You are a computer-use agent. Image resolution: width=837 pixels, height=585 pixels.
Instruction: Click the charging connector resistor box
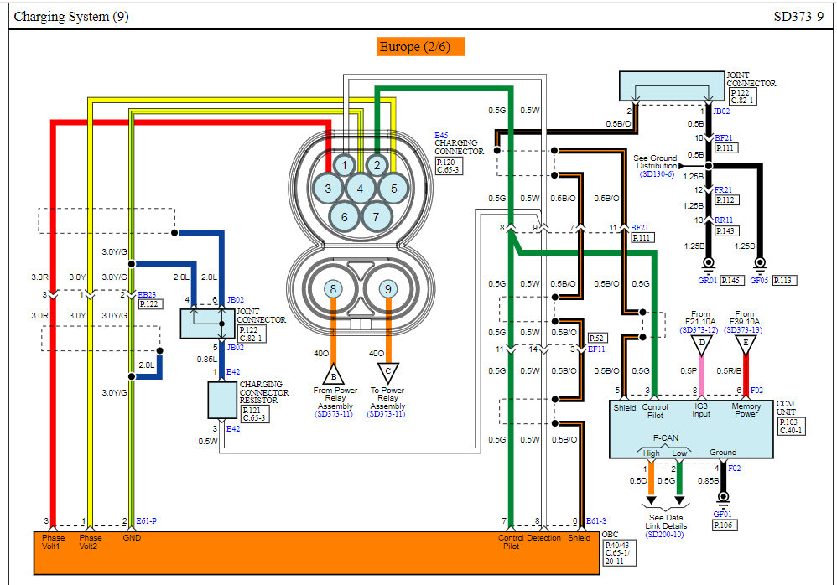coord(222,400)
